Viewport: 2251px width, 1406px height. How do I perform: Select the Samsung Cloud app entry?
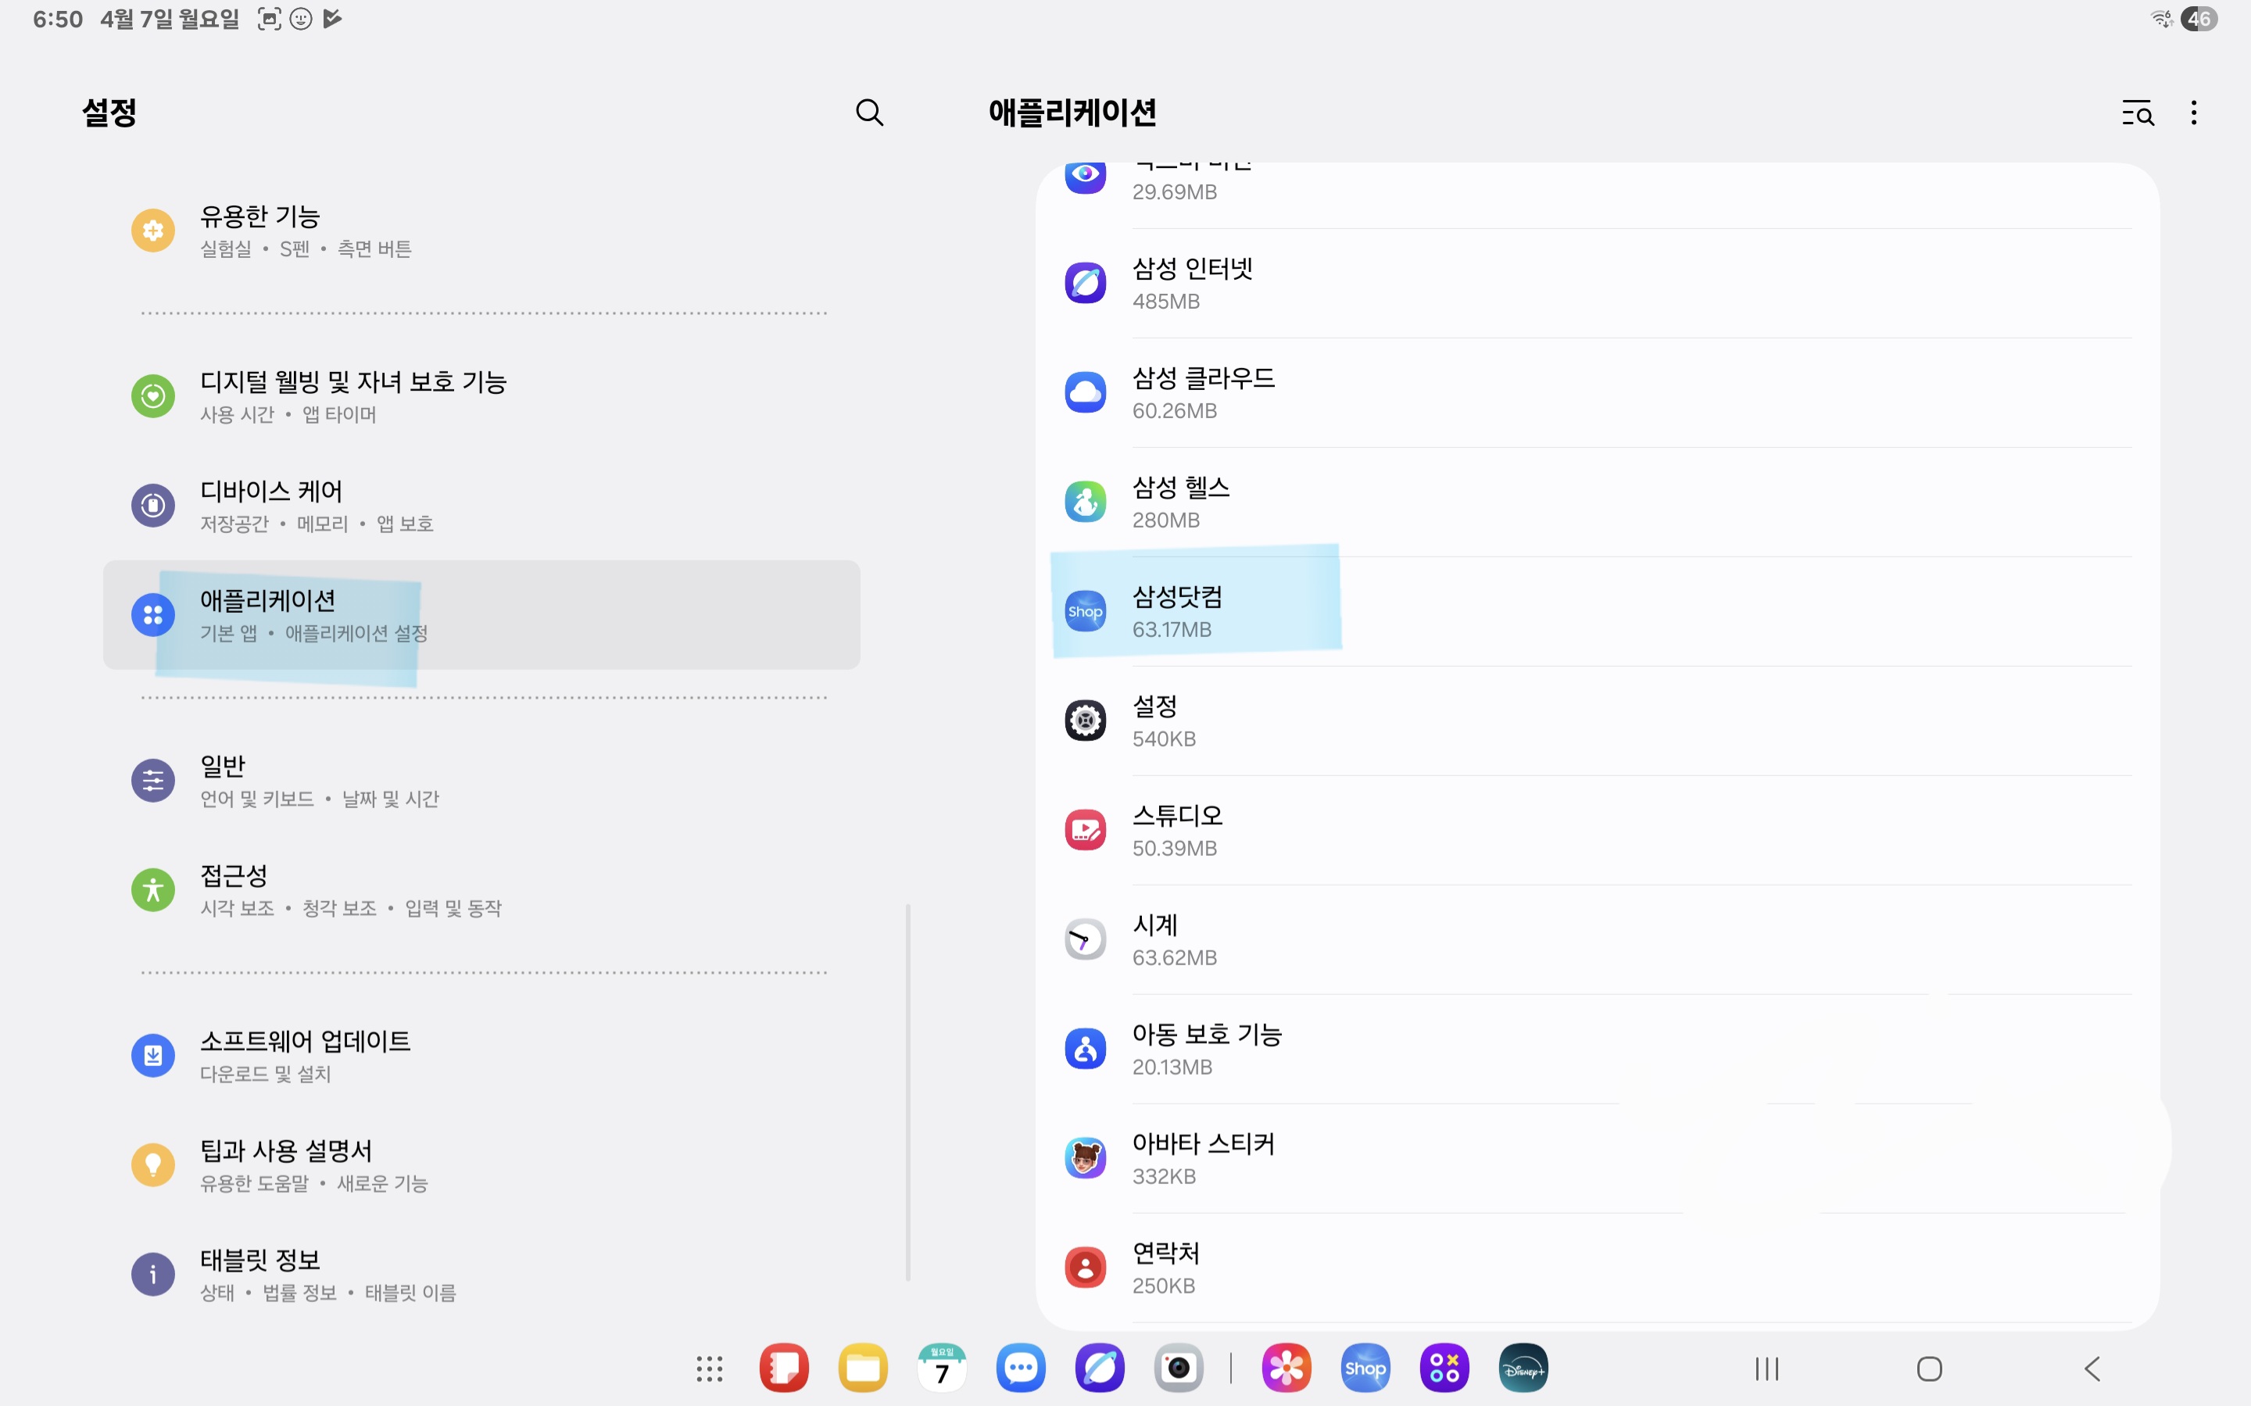click(x=1202, y=393)
